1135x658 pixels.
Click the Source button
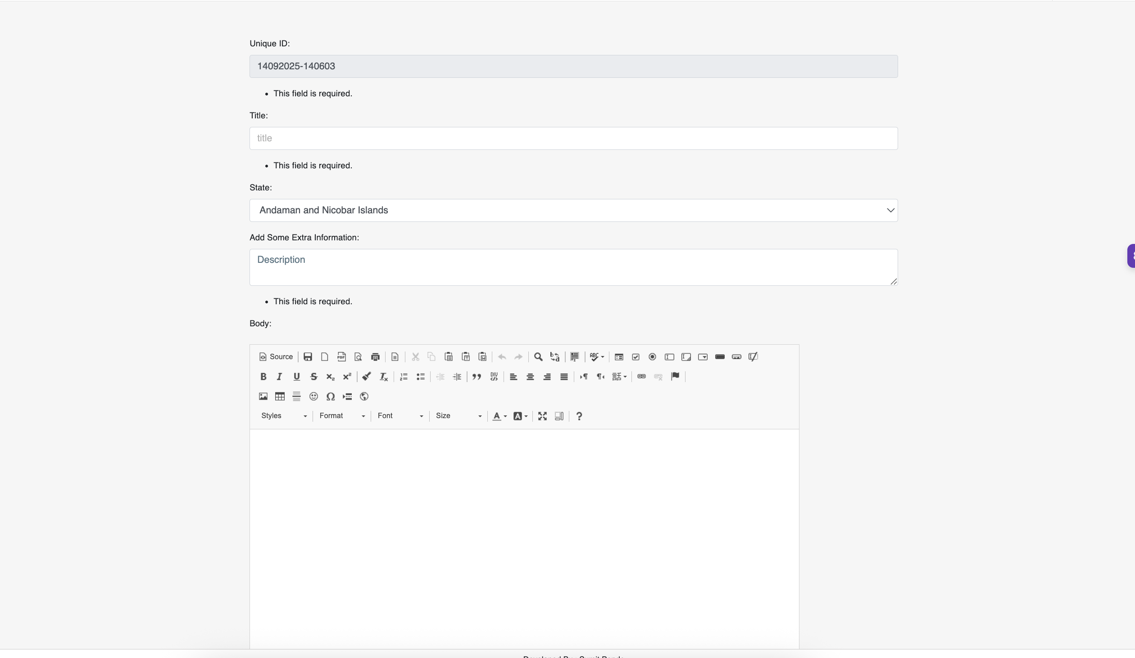[276, 357]
